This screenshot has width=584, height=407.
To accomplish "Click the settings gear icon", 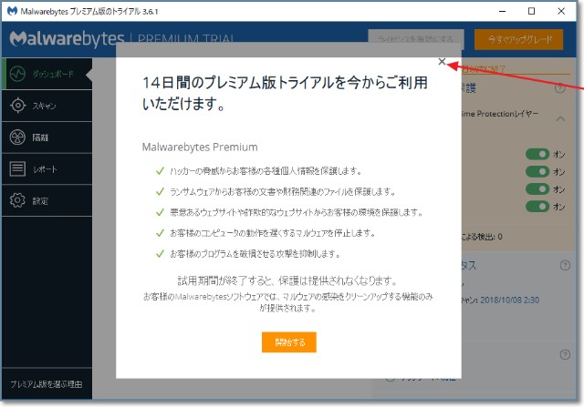I will 17,200.
